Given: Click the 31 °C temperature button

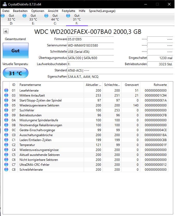Looking at the screenshot, I should 16,73.
